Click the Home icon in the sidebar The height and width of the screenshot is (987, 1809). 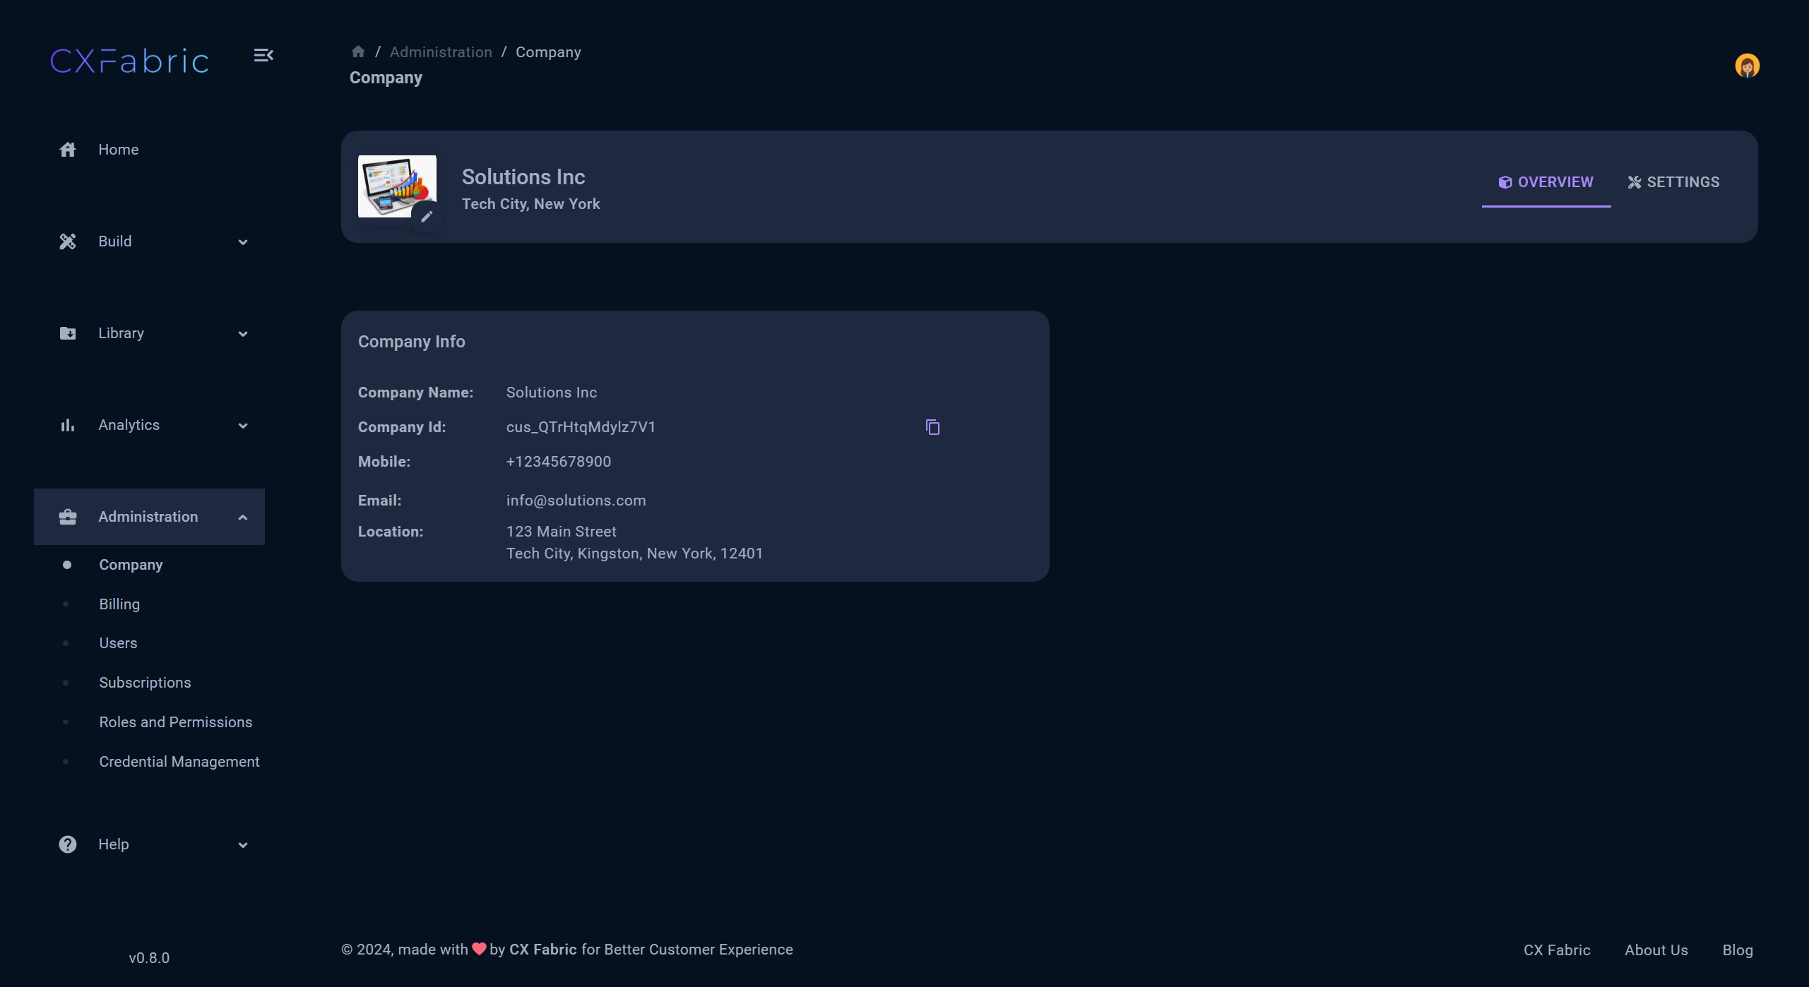tap(68, 150)
